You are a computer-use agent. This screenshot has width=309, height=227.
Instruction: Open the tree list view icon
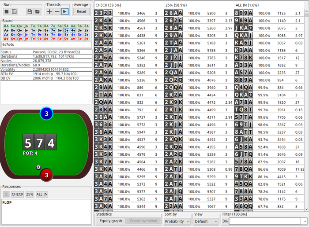pos(14,12)
